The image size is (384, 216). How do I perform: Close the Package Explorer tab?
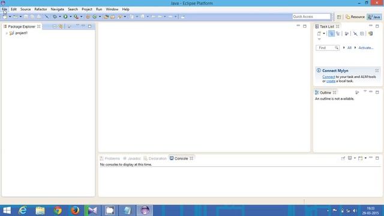click(x=38, y=26)
